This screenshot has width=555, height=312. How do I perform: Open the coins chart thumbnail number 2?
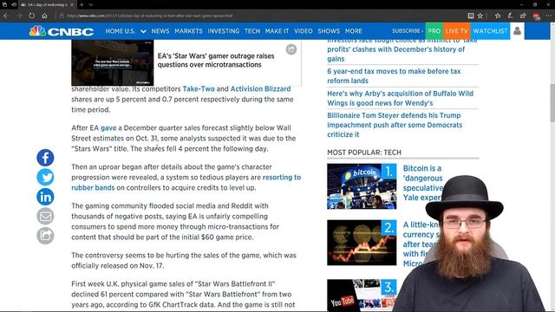[362, 243]
